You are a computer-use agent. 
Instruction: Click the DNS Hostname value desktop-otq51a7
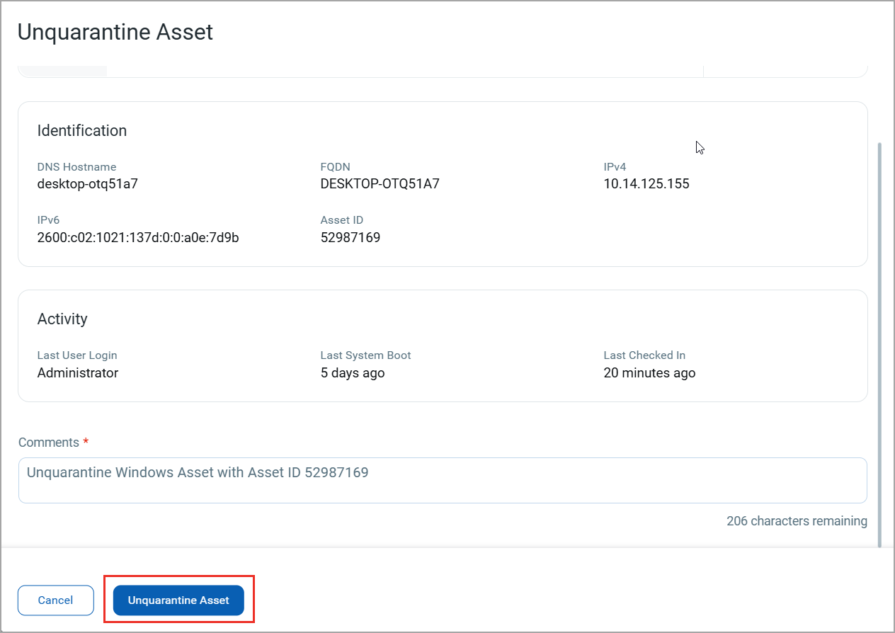(87, 184)
